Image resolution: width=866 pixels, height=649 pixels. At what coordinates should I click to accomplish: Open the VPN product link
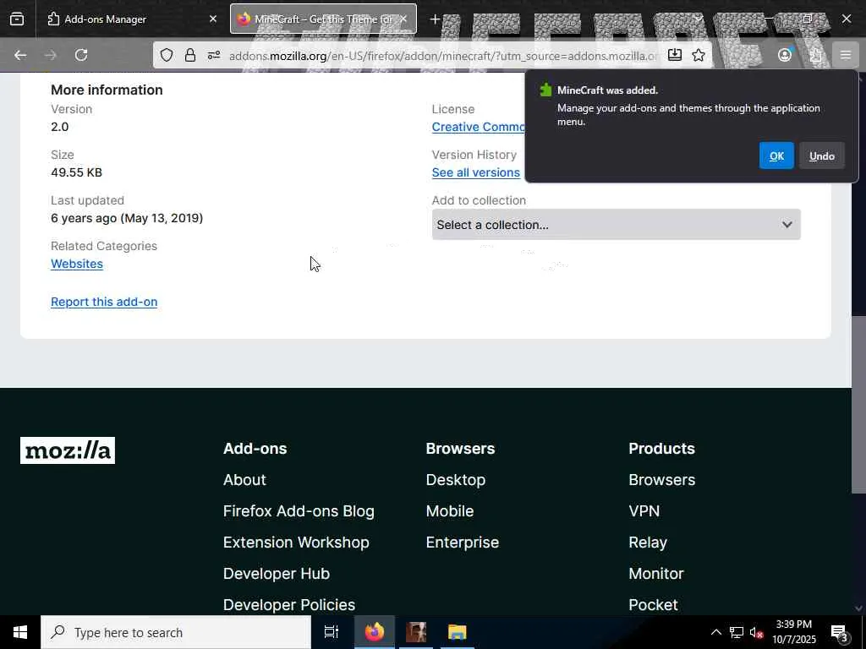[x=644, y=511]
